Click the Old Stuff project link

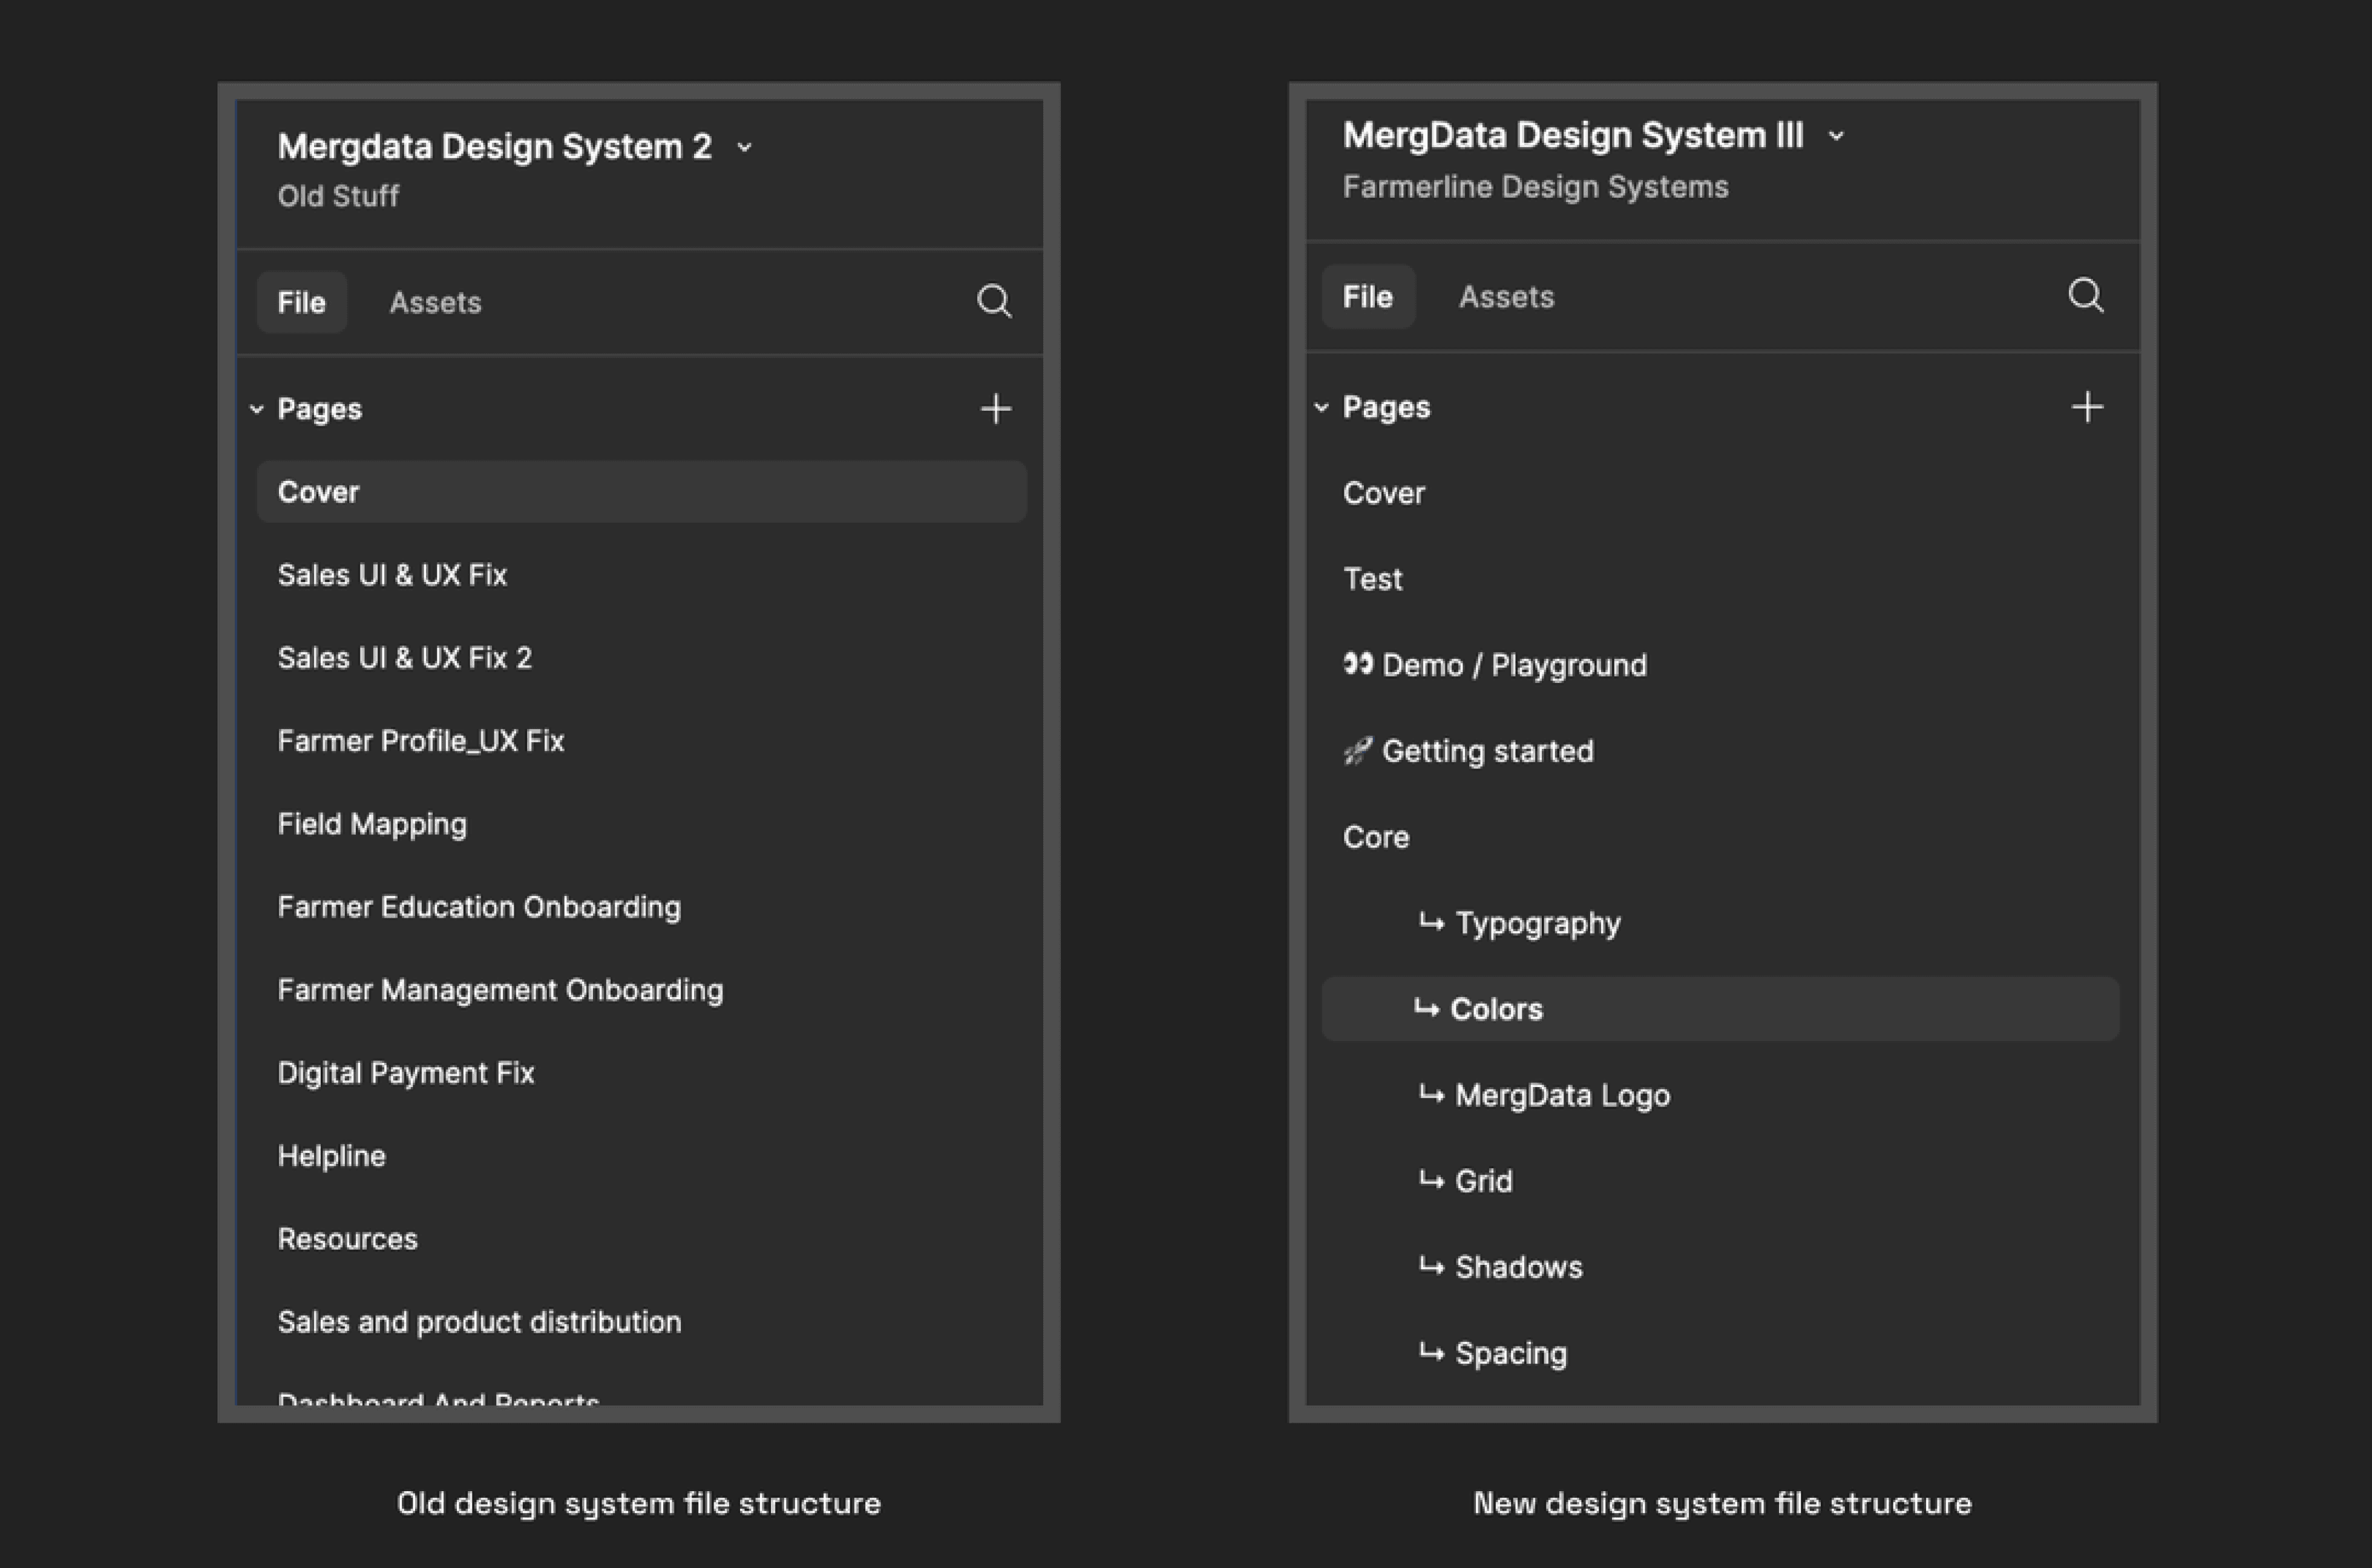pyautogui.click(x=338, y=196)
